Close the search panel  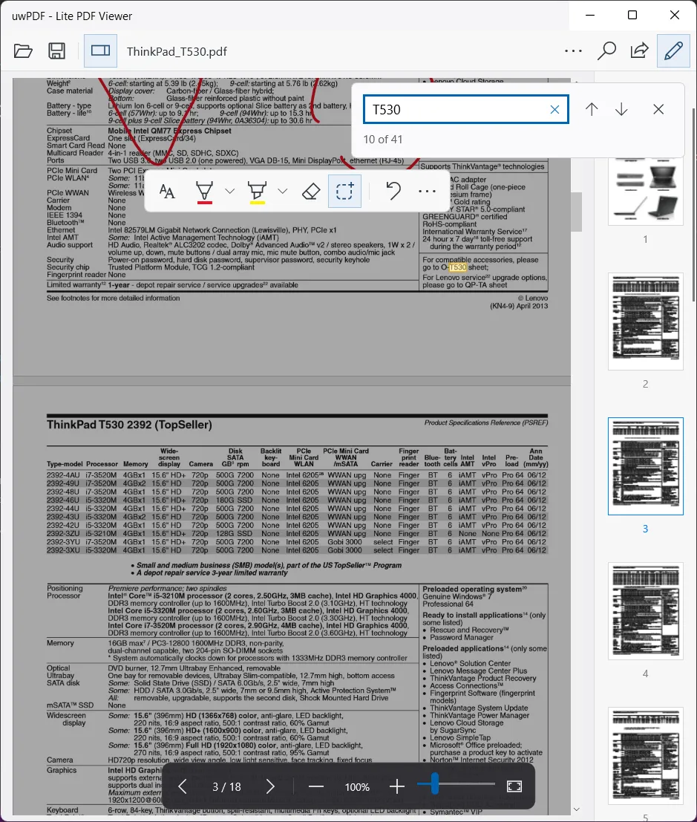(x=658, y=109)
